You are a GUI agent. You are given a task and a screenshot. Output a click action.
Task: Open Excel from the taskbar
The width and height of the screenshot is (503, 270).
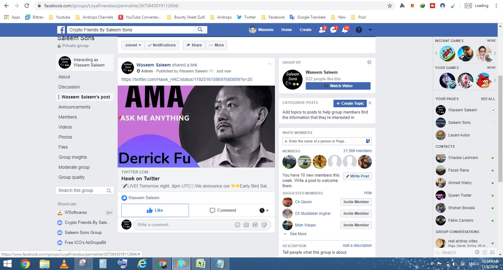point(201,264)
